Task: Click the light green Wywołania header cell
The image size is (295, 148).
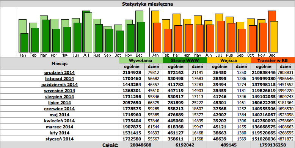Action: click(x=141, y=60)
